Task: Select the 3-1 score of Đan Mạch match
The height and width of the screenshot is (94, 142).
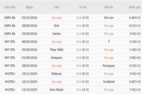Action: [79, 90]
